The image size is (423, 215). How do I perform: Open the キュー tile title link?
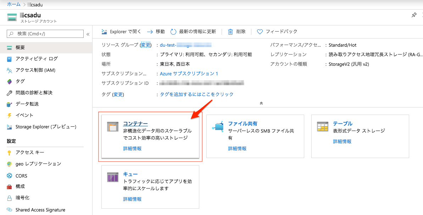[x=130, y=174]
